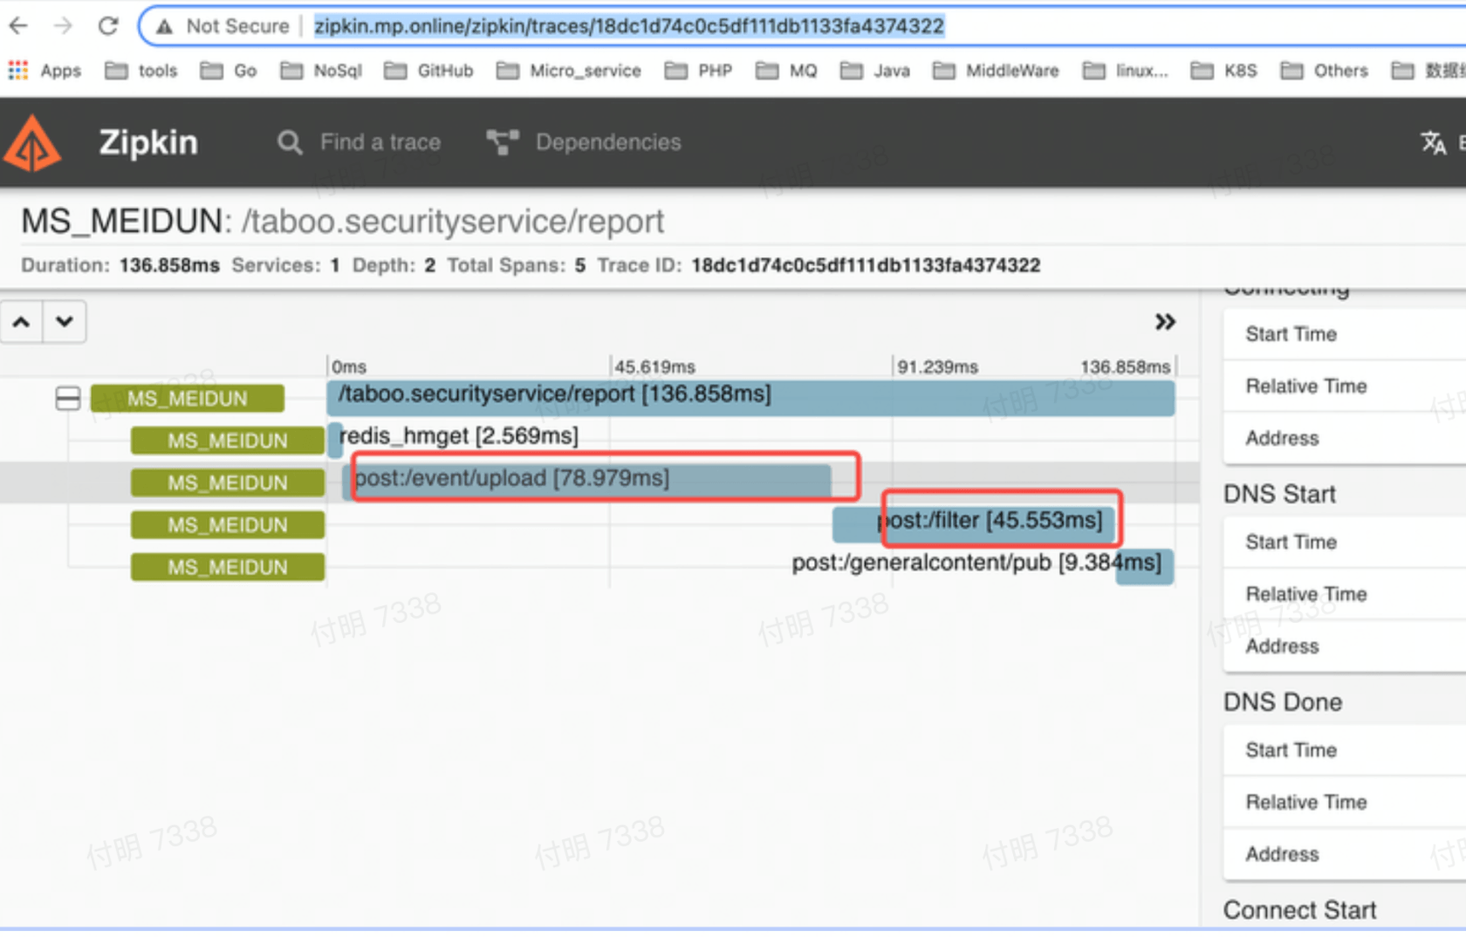Select the post:/event/upload span bar
This screenshot has height=937, width=1466.
[x=586, y=482]
